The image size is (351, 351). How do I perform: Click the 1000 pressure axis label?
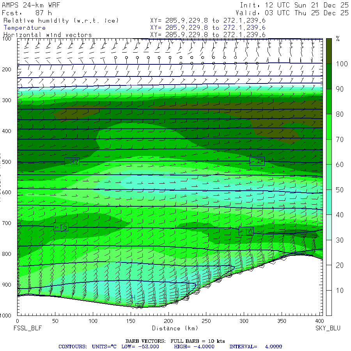5,316
